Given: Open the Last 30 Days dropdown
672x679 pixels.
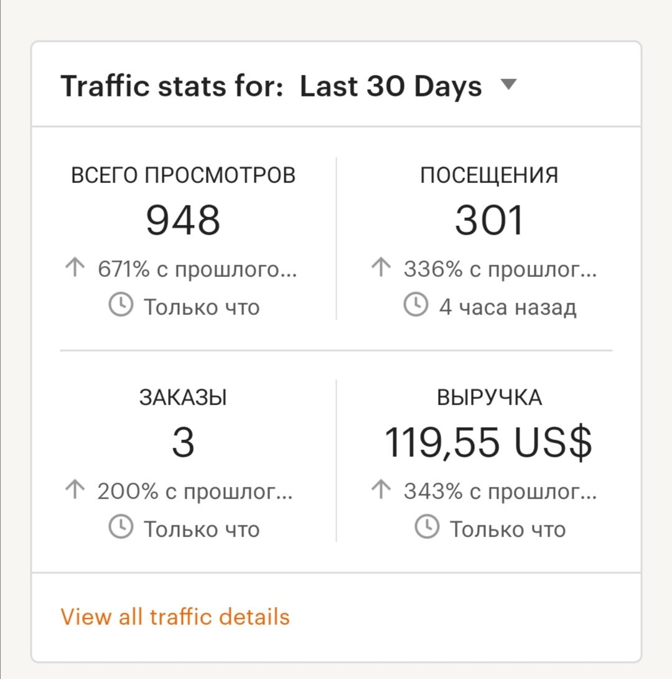Looking at the screenshot, I should pos(390,87).
